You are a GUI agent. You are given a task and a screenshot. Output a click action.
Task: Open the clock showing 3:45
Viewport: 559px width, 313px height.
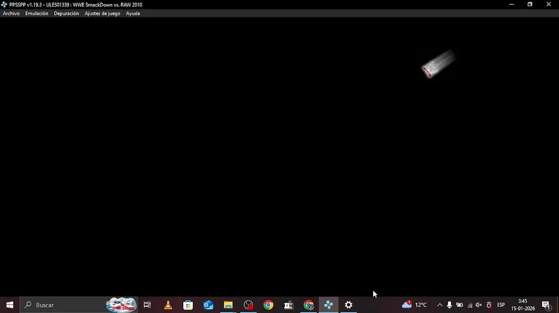point(523,305)
